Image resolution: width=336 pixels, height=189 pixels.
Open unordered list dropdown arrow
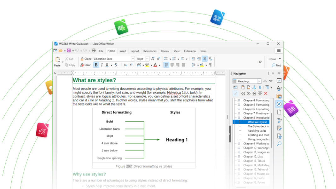coord(170,59)
